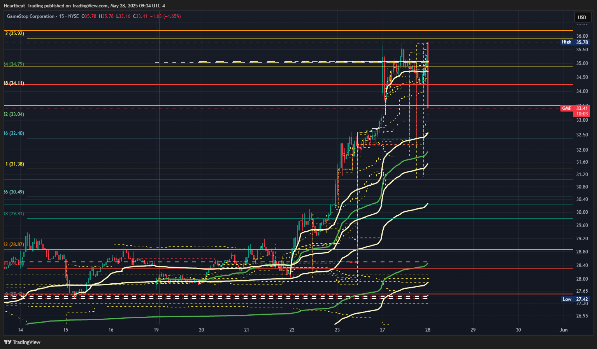Click 34.50 on the price axis
Viewport: 597px width, 349px height.
pos(582,77)
